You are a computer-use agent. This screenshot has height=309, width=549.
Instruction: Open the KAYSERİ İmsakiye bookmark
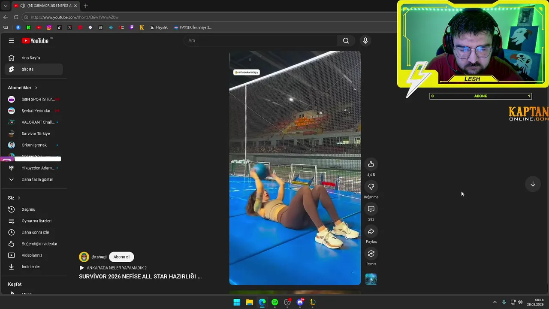point(193,27)
